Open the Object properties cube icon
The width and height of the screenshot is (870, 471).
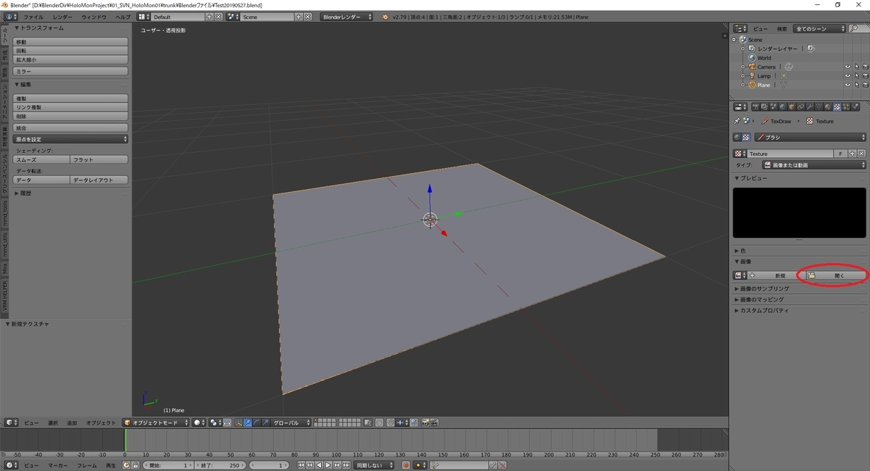coord(792,107)
